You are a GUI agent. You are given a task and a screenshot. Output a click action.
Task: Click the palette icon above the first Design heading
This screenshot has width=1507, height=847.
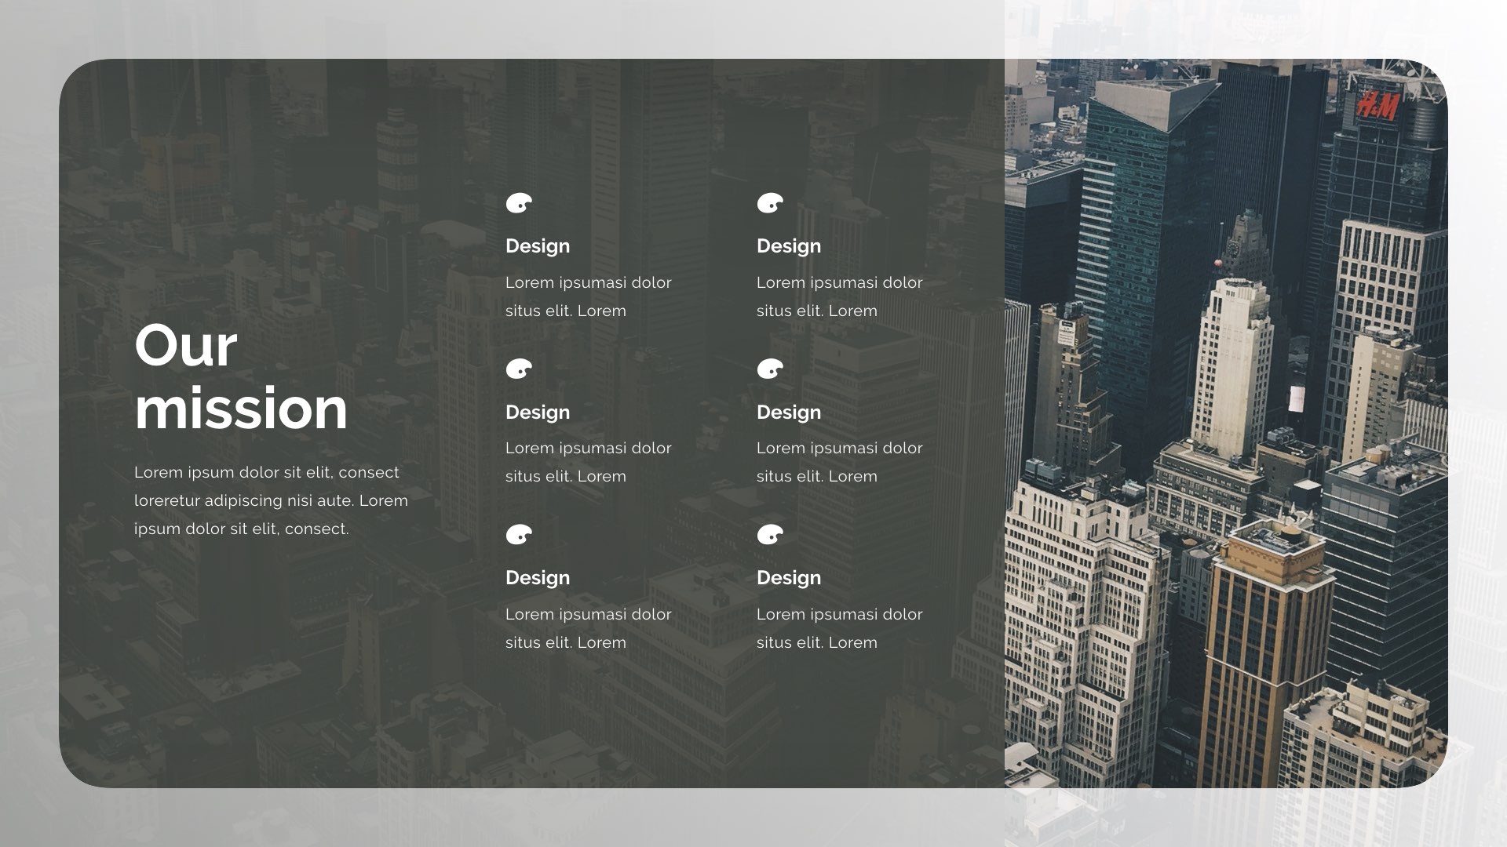(x=519, y=202)
